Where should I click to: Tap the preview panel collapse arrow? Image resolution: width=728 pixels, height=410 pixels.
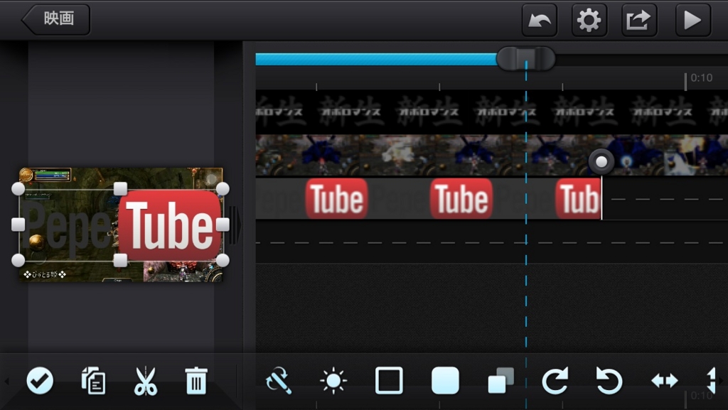point(235,225)
